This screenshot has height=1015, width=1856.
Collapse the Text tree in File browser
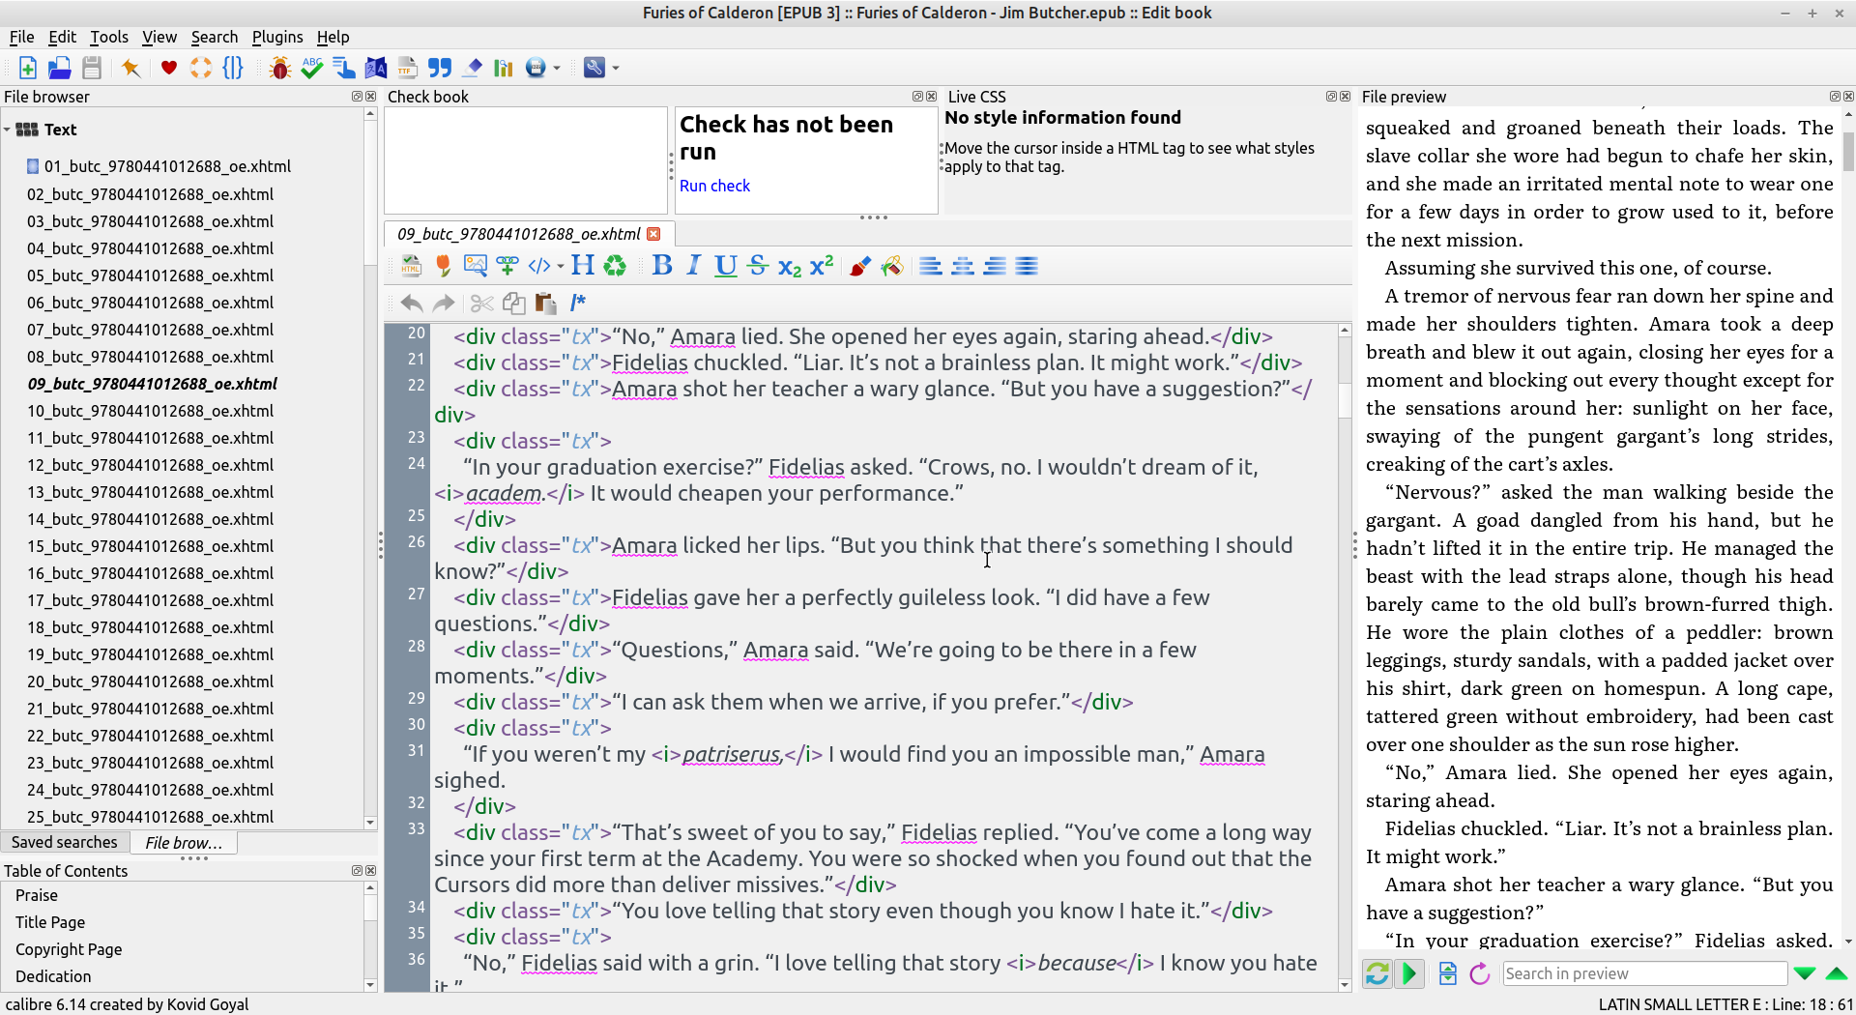tap(8, 130)
